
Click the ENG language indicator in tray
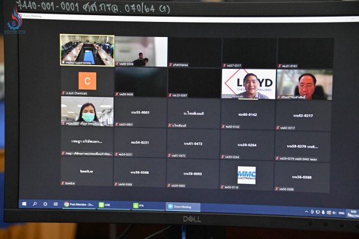(341, 213)
